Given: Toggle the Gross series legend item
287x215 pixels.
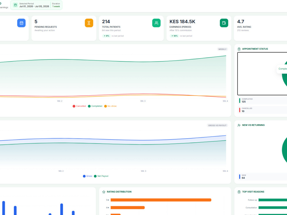Looking at the screenshot, I should click(x=88, y=176).
